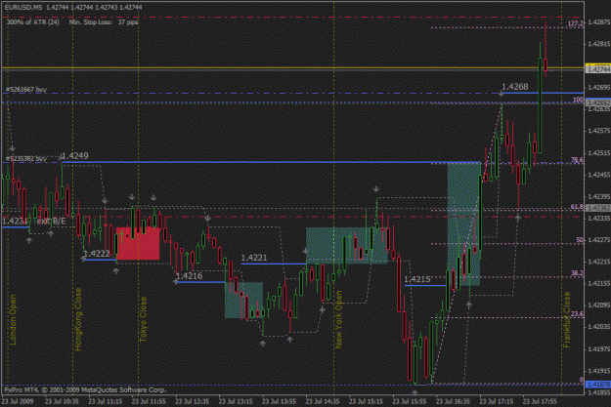Screen dimensions: 611x407
Task: Click the 61.8 Fibonacci level label
Action: coord(577,207)
